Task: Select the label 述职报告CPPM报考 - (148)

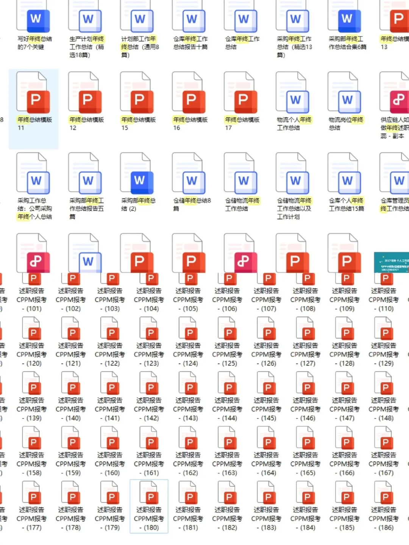Action: [384, 409]
